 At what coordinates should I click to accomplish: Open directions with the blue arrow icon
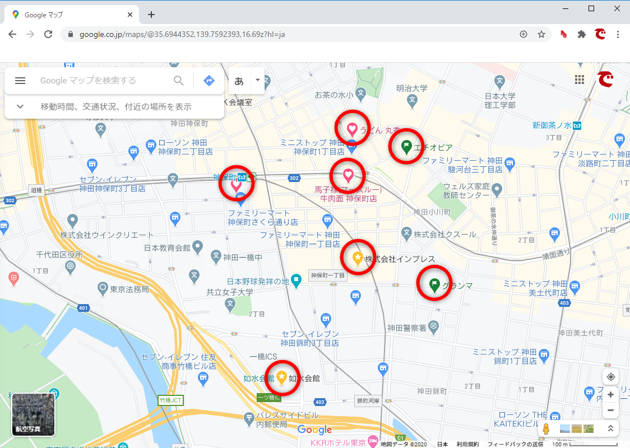click(209, 81)
